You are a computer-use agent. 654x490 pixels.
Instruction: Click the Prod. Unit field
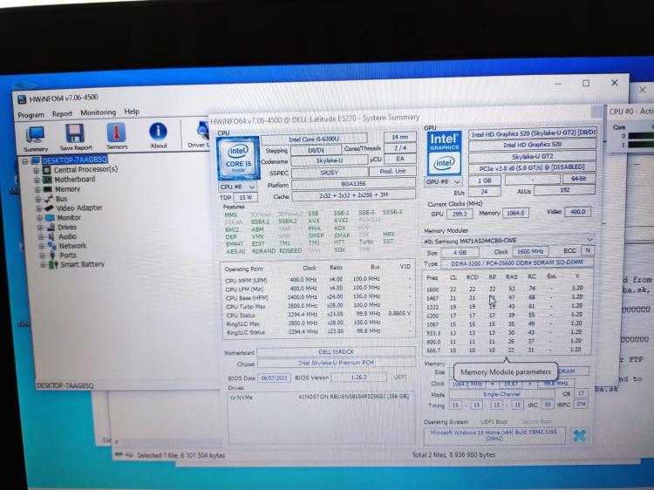(x=392, y=171)
